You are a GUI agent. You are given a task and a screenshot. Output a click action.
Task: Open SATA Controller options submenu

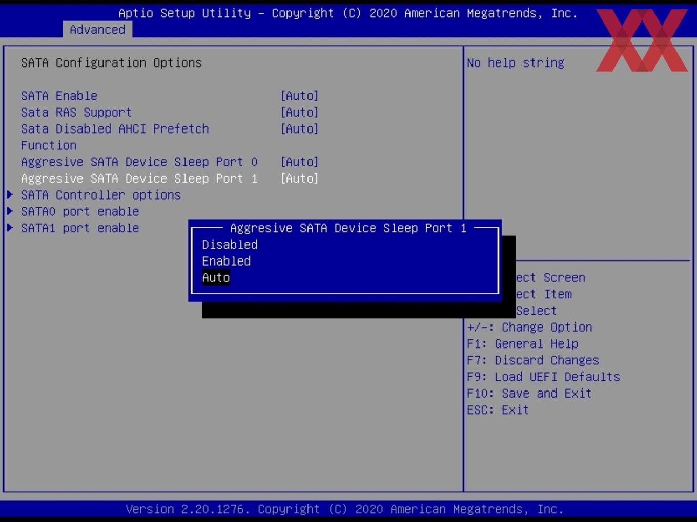tap(101, 195)
